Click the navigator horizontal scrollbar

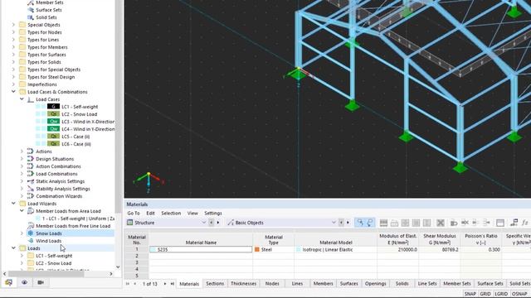point(46,274)
